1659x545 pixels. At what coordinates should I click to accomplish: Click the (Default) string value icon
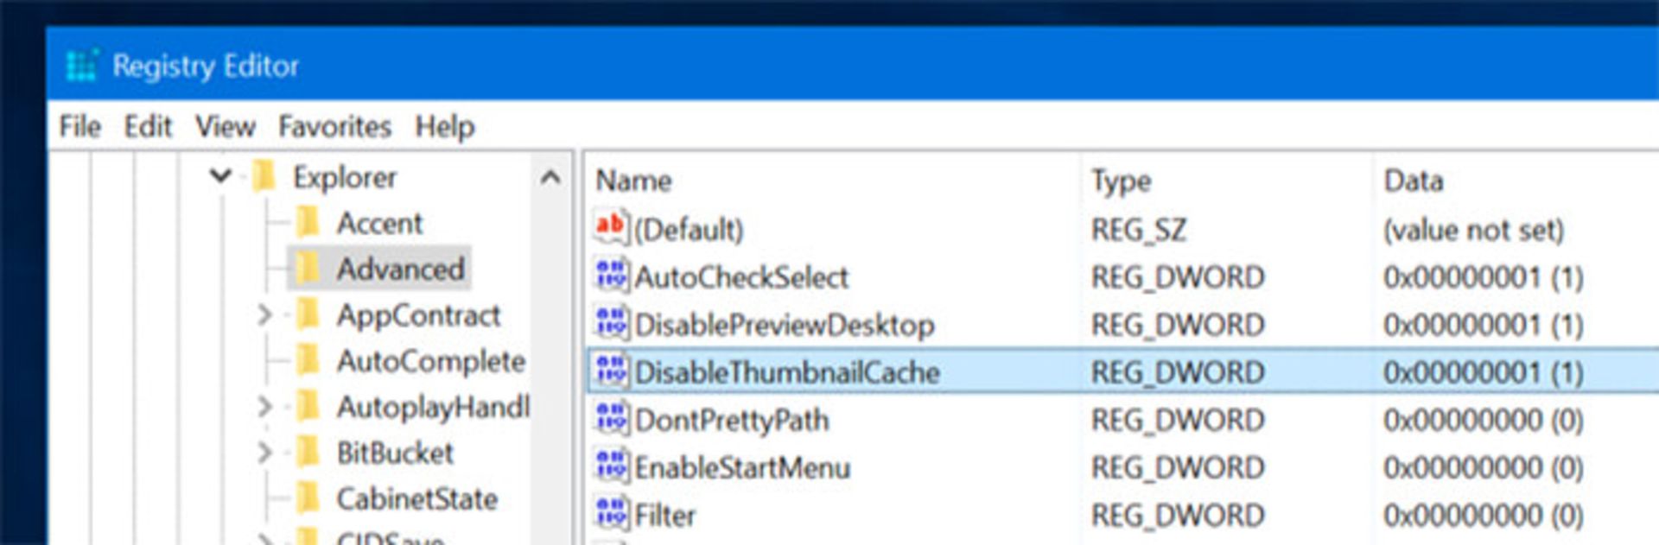pyautogui.click(x=611, y=228)
